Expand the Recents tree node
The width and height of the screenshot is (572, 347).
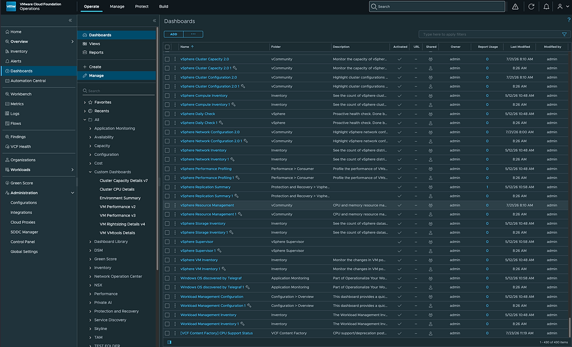[85, 111]
